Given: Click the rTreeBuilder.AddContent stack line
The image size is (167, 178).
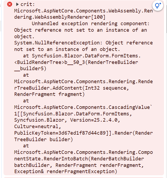Looking at the screenshot, I should tap(72, 88).
